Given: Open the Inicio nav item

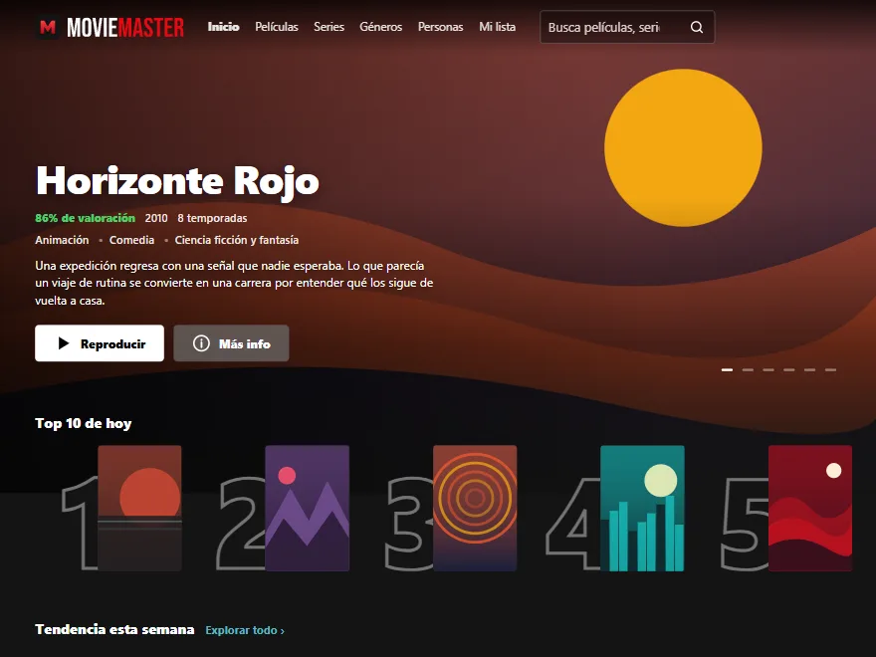Looking at the screenshot, I should (223, 27).
